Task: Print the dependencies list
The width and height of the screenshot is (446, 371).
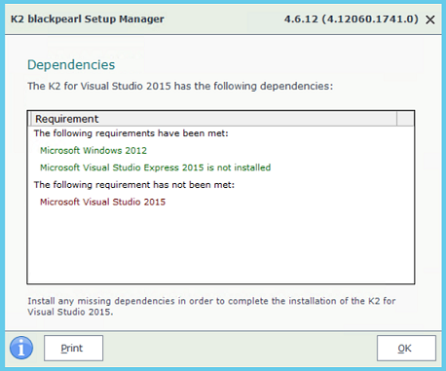Action: coord(74,349)
